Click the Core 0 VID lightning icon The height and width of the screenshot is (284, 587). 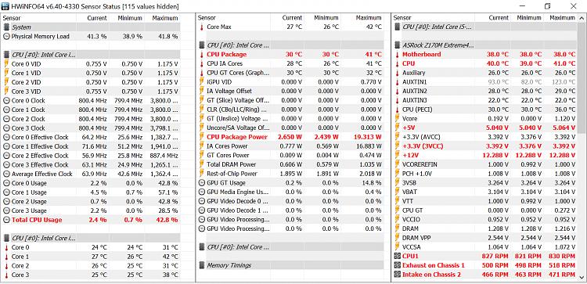point(6,63)
